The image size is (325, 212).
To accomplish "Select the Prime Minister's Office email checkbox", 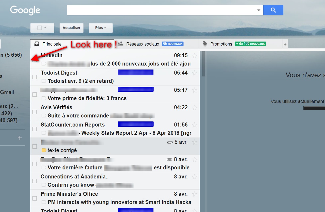I will [x=35, y=198].
